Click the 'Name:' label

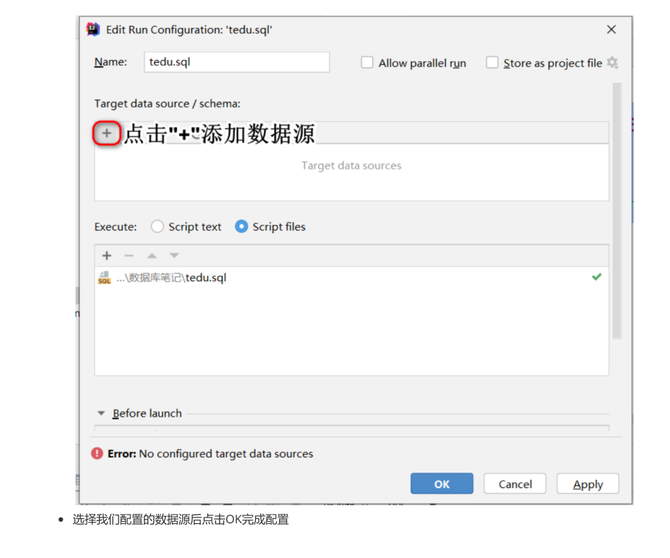[x=111, y=62]
